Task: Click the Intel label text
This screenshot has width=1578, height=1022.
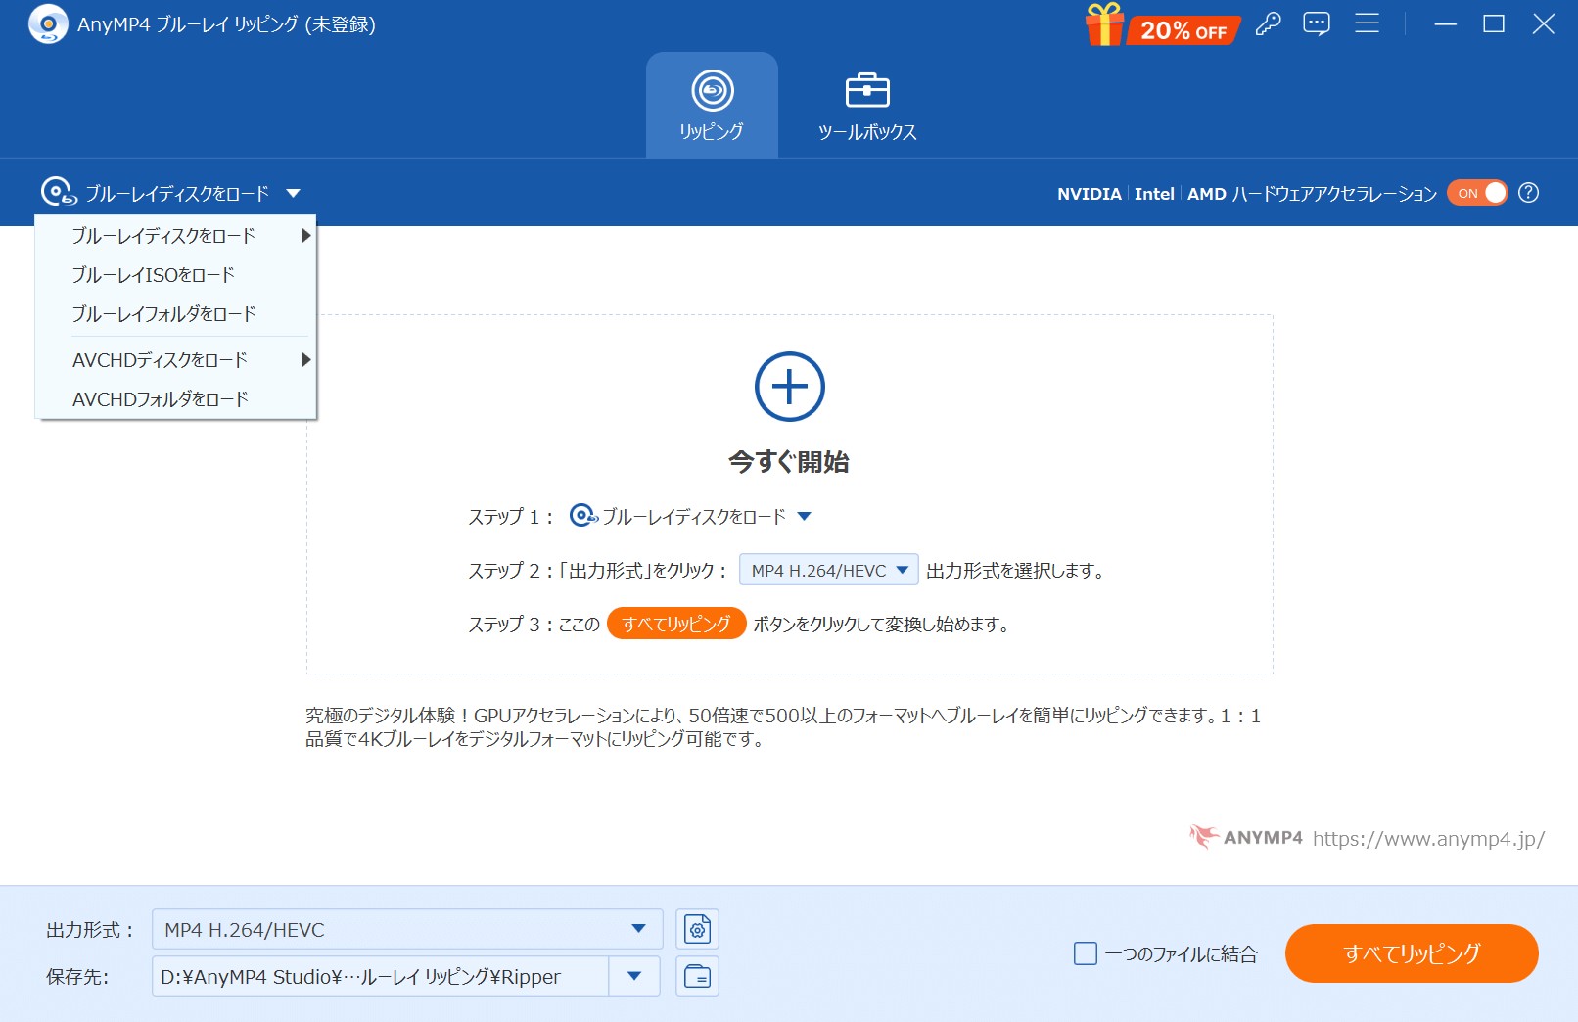Action: (x=1154, y=194)
